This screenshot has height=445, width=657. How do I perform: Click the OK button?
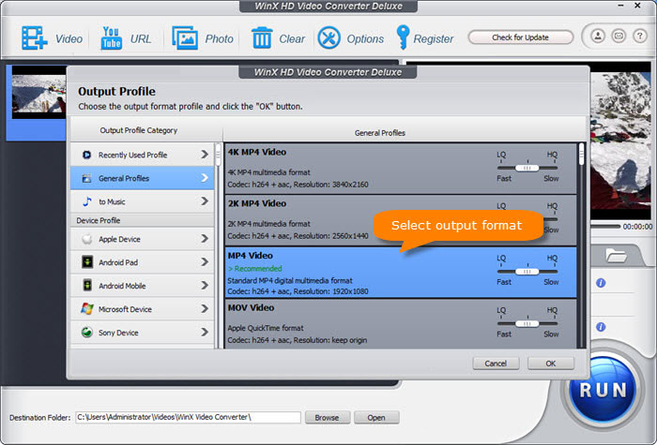tap(551, 363)
